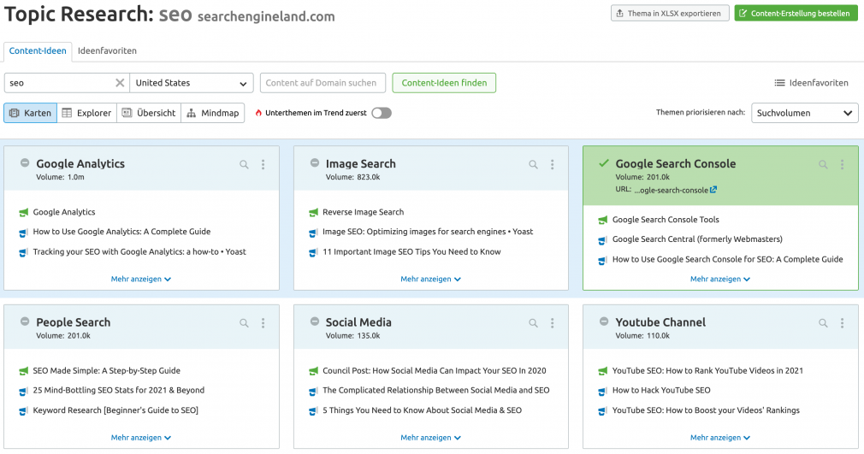Viewport: 864px width, 454px height.
Task: Click megaphone icon beside How to Hack YouTube SEO
Action: coord(603,392)
